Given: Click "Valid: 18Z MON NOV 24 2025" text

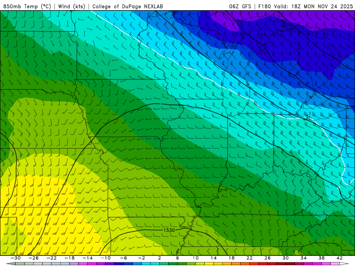Looking at the screenshot, I should pyautogui.click(x=313, y=6).
